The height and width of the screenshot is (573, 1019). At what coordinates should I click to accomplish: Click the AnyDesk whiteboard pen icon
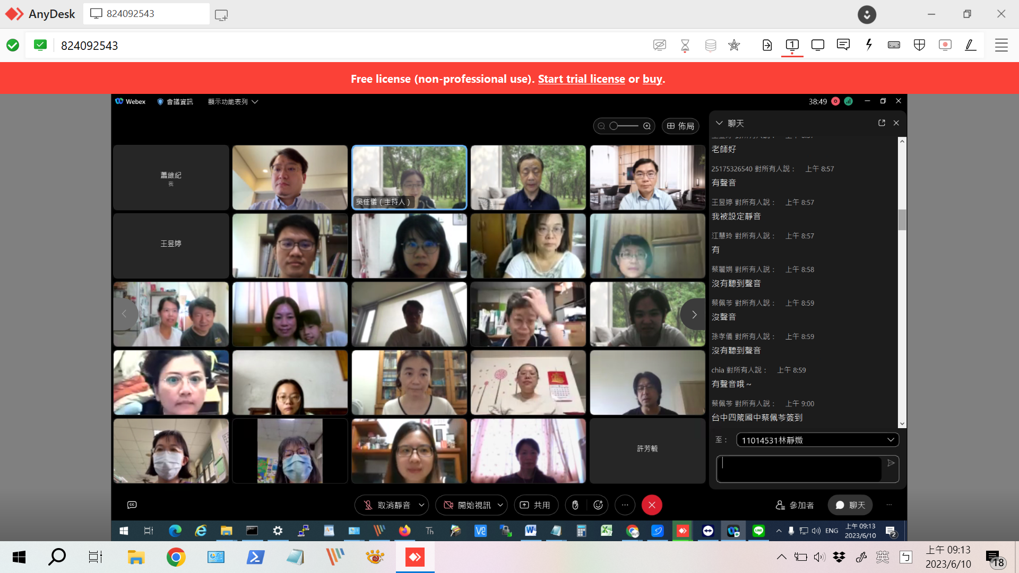[x=970, y=45]
